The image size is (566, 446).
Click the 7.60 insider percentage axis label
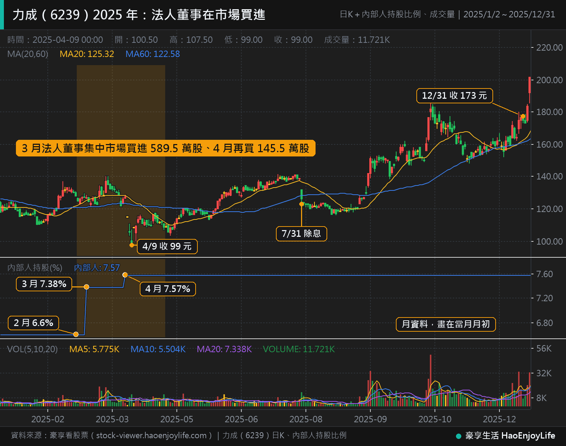pyautogui.click(x=544, y=274)
